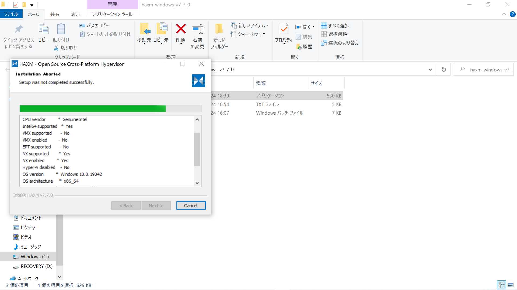Click Copy Path (パスのコピー)
The height and width of the screenshot is (290, 517).
(94, 26)
